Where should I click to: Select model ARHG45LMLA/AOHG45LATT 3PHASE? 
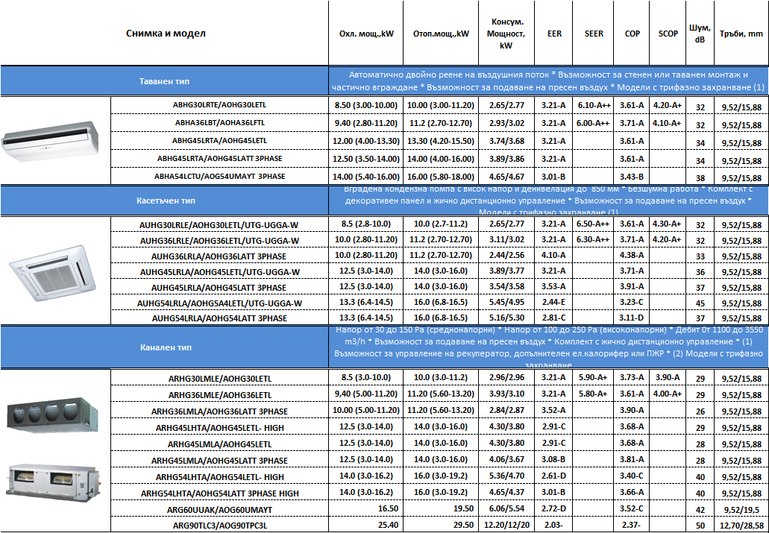tap(220, 461)
